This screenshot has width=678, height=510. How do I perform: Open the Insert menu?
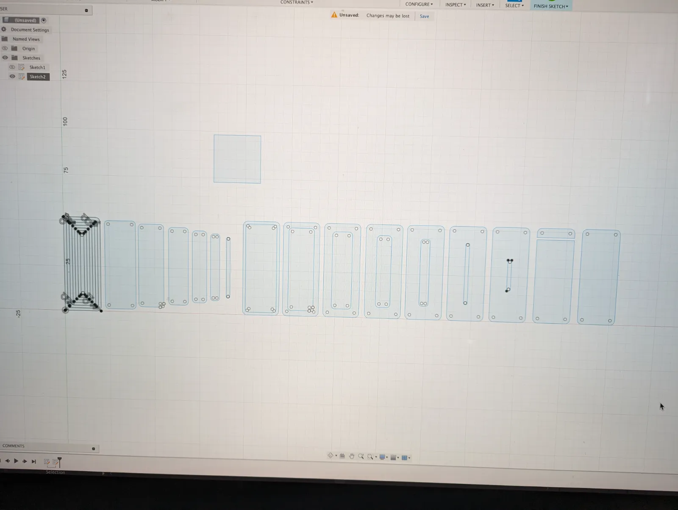[x=485, y=5]
